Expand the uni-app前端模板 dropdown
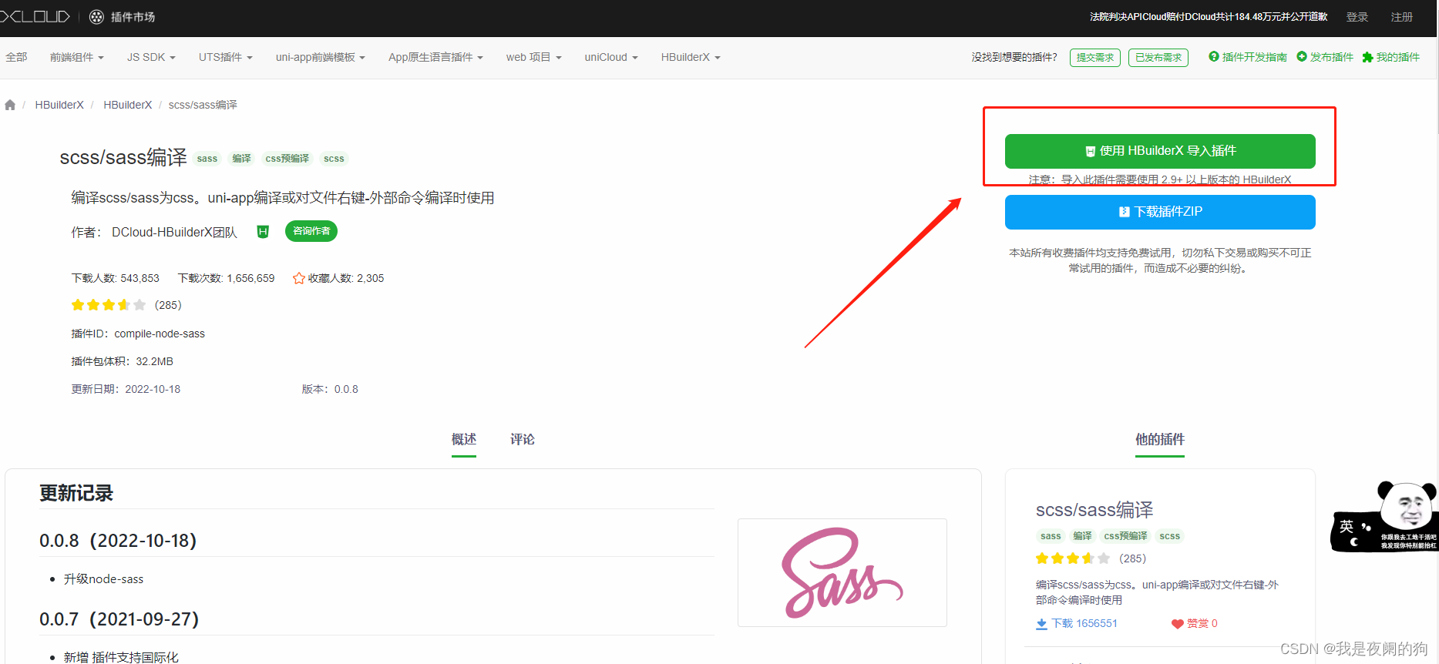The height and width of the screenshot is (664, 1439). point(321,57)
